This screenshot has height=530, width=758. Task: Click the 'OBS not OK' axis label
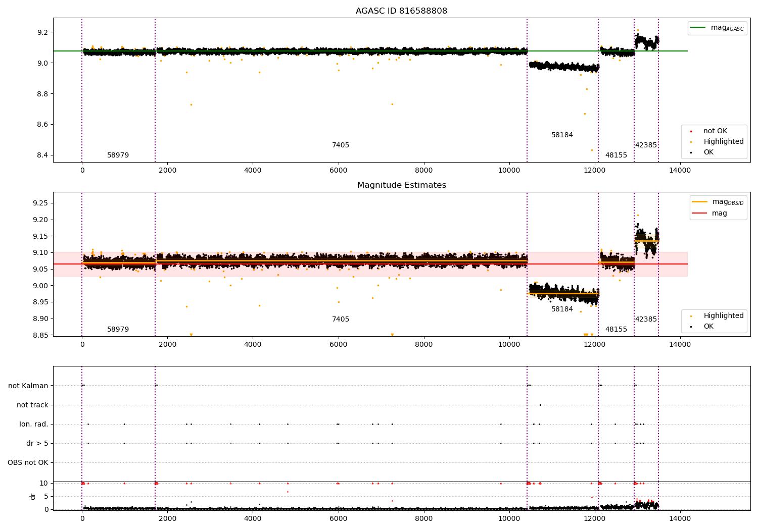[x=28, y=463]
